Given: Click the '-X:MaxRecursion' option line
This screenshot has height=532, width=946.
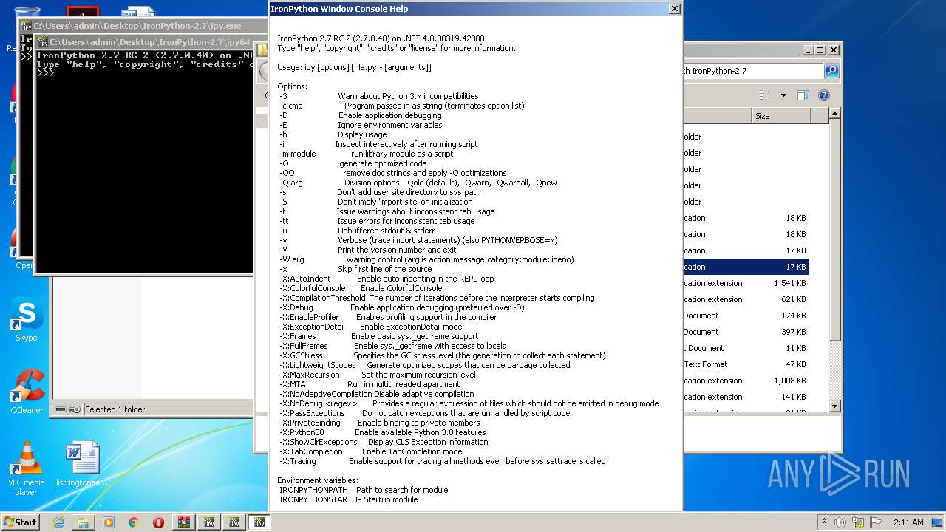Looking at the screenshot, I should tap(378, 375).
